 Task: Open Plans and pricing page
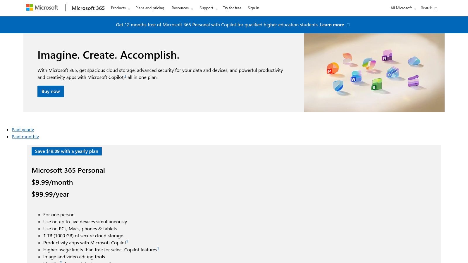coord(150,8)
